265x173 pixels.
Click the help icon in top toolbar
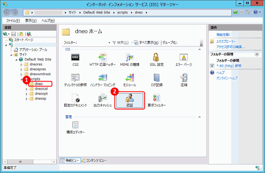click(x=256, y=12)
